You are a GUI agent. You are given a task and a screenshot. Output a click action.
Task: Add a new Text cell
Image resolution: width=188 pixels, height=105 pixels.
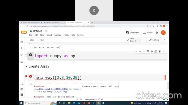coord(40,40)
